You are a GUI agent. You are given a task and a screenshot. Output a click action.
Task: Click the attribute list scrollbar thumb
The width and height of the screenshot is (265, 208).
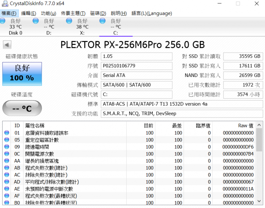pyautogui.click(x=259, y=140)
